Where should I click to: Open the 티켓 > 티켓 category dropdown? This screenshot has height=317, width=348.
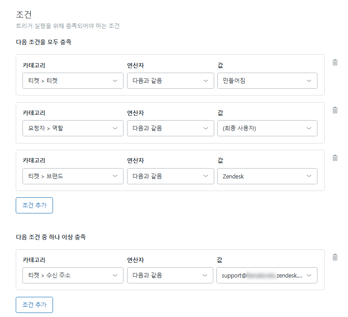pos(73,81)
